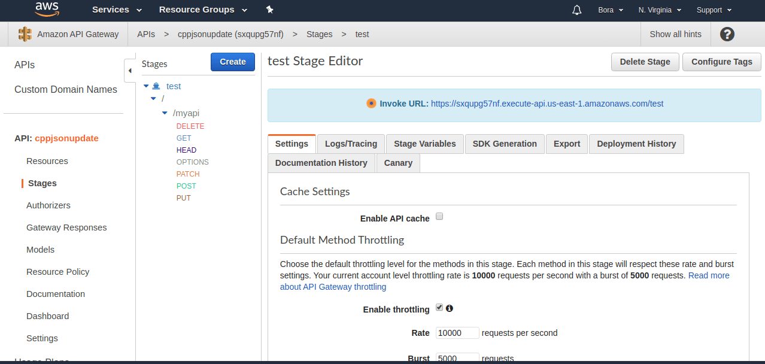Click the orange Invoke URL indicator icon
765x364 pixels.
(371, 103)
